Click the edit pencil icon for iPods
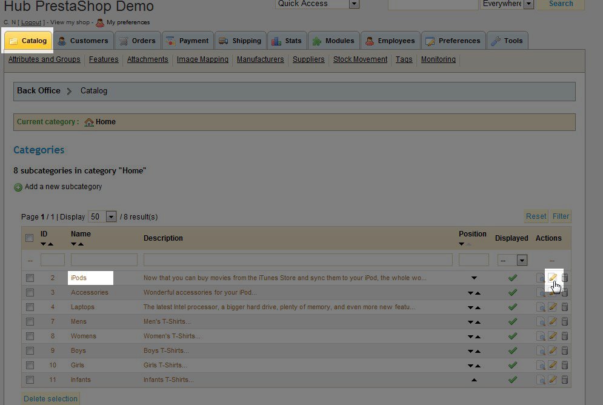Viewport: 603px width, 405px height. point(553,278)
